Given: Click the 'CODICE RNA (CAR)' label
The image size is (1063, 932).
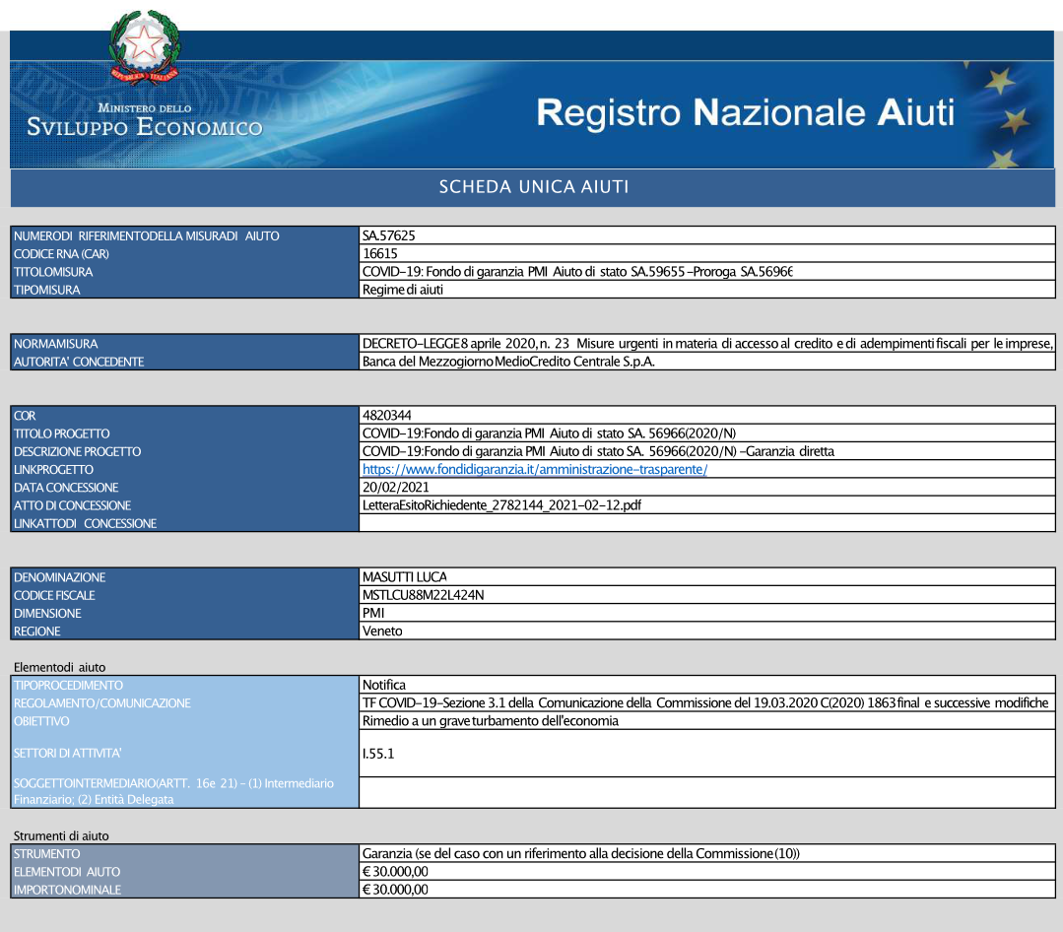Looking at the screenshot, I should 61,253.
